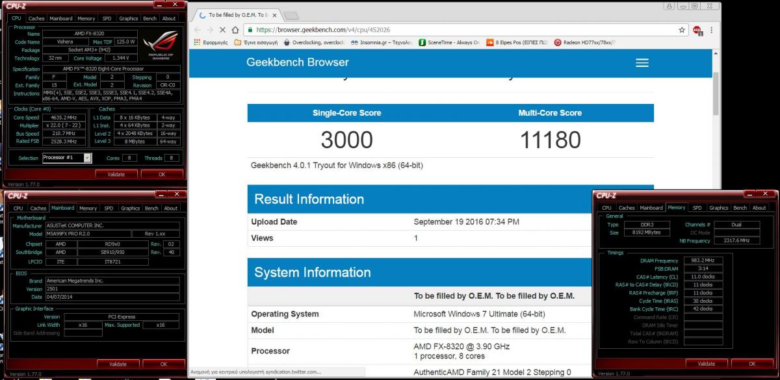Open Bench tab in CPU window
The width and height of the screenshot is (780, 380).
pos(150,19)
